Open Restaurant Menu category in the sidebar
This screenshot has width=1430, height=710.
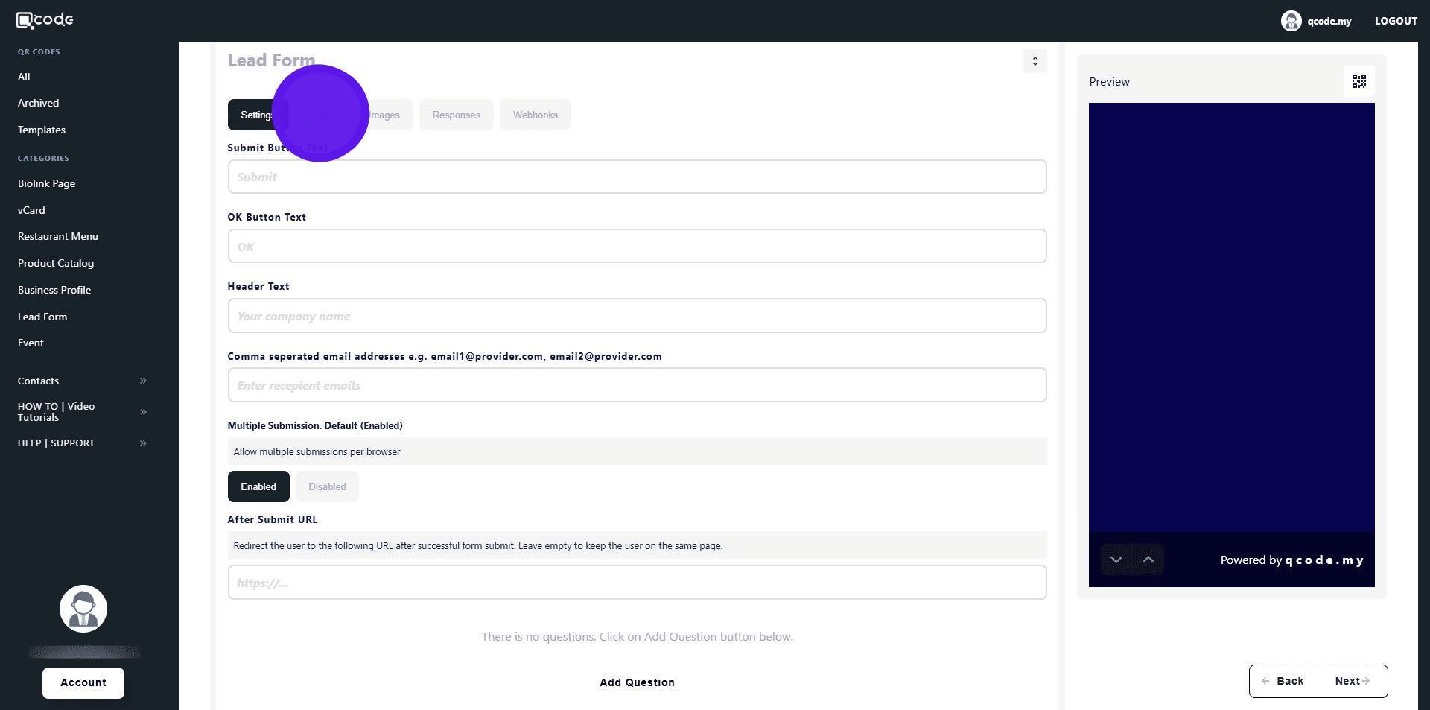coord(58,236)
